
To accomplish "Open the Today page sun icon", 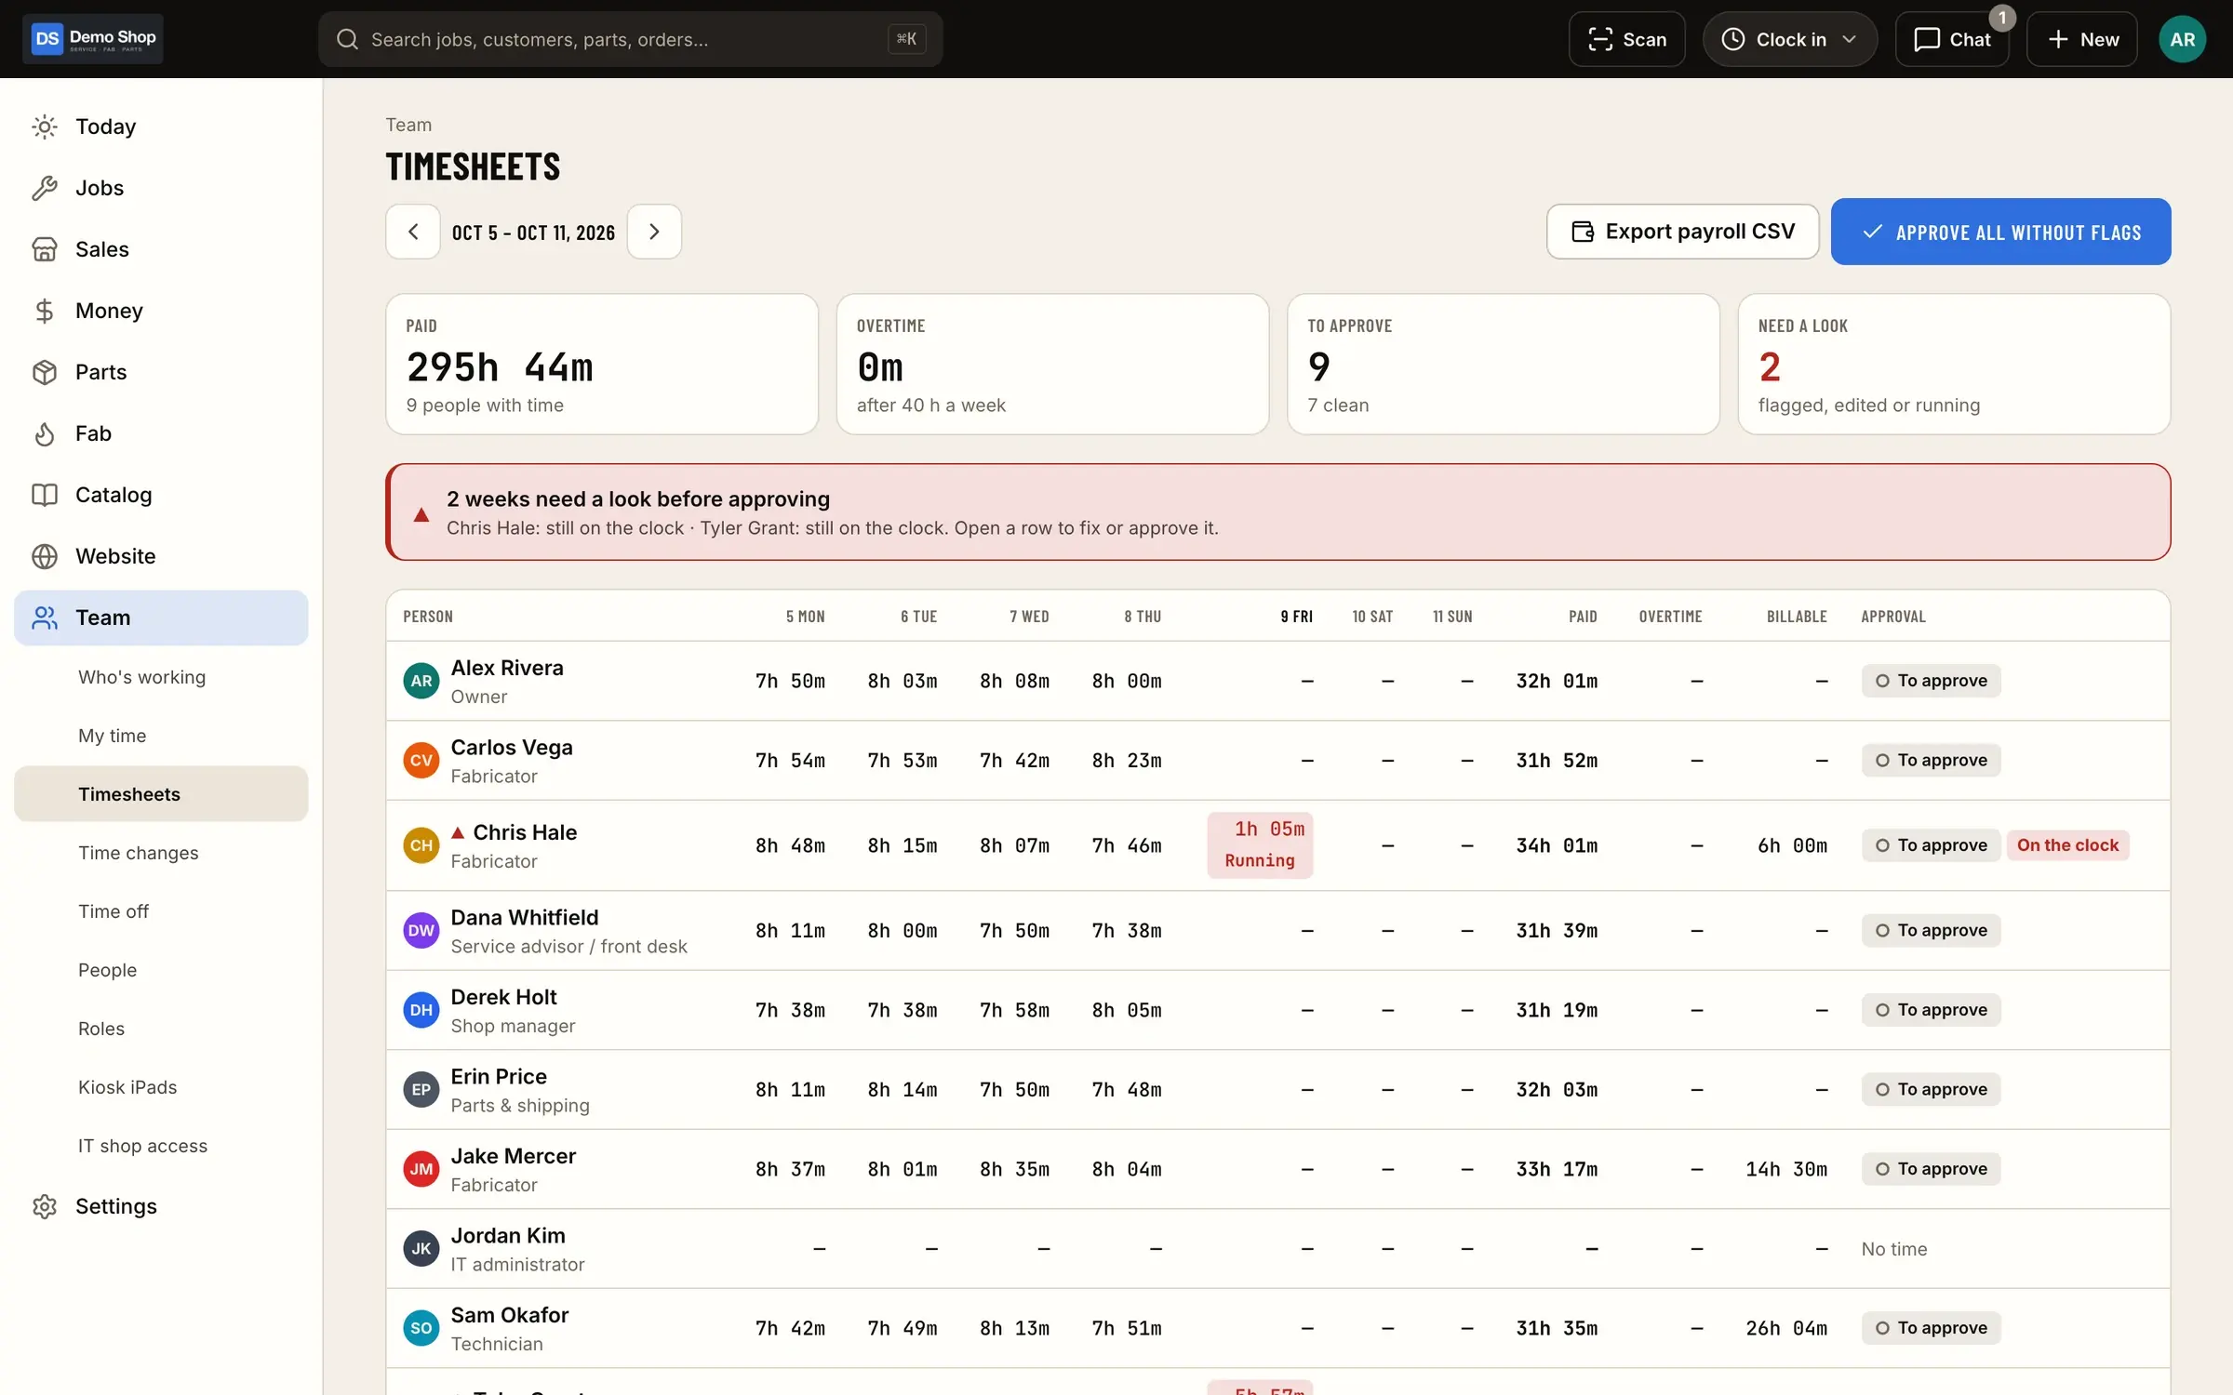I will (x=45, y=126).
